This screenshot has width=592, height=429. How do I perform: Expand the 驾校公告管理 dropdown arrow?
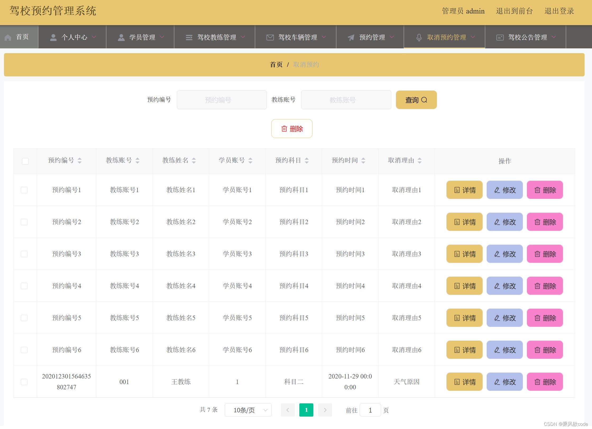[x=554, y=37]
